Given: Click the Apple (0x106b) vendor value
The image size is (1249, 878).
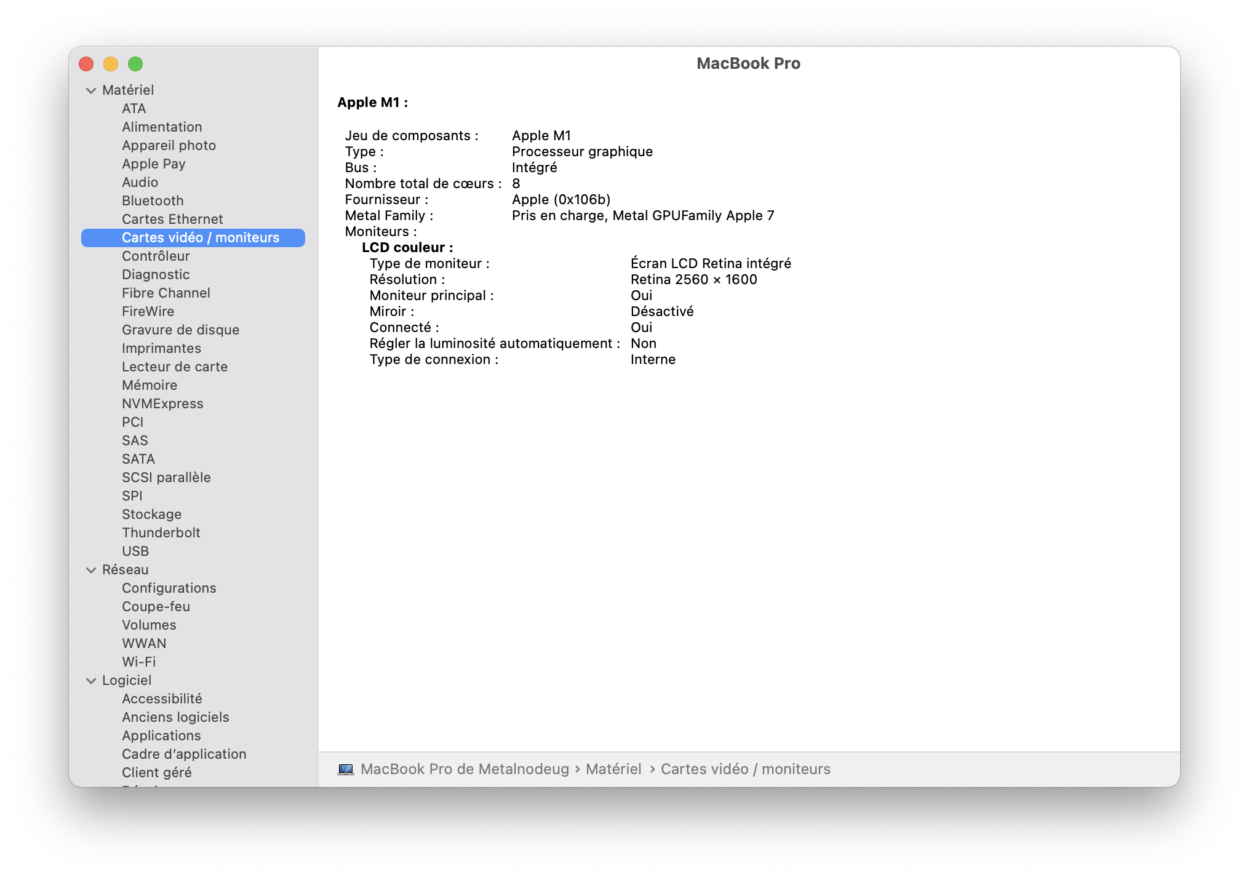Looking at the screenshot, I should pos(561,200).
